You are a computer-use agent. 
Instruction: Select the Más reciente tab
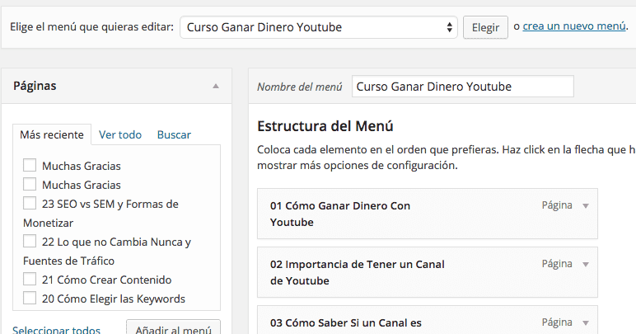point(52,134)
